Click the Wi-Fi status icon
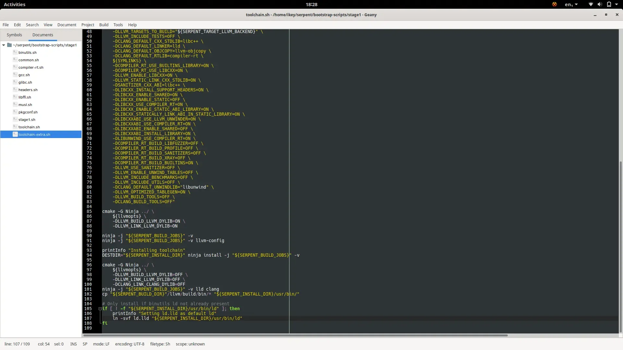623x350 pixels. (x=591, y=4)
